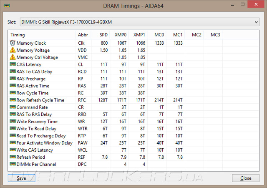Click the 39T SPD row cycle value

[104, 93]
